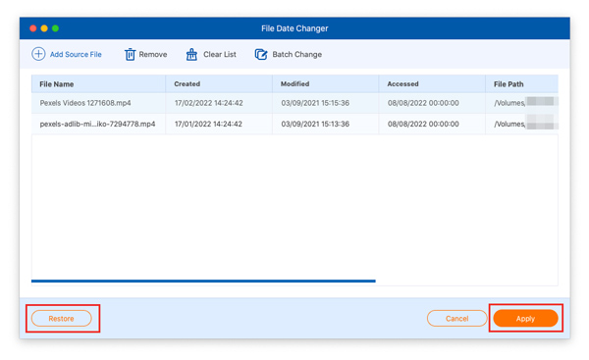Viewport: 589px width, 360px height.
Task: Click the Clear List label
Action: 220,54
